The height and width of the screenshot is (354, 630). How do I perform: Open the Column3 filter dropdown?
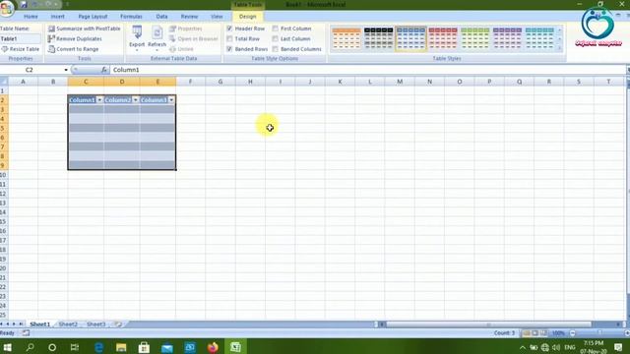[171, 100]
